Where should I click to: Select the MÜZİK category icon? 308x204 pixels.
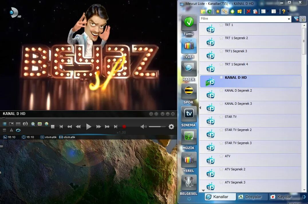point(189,137)
